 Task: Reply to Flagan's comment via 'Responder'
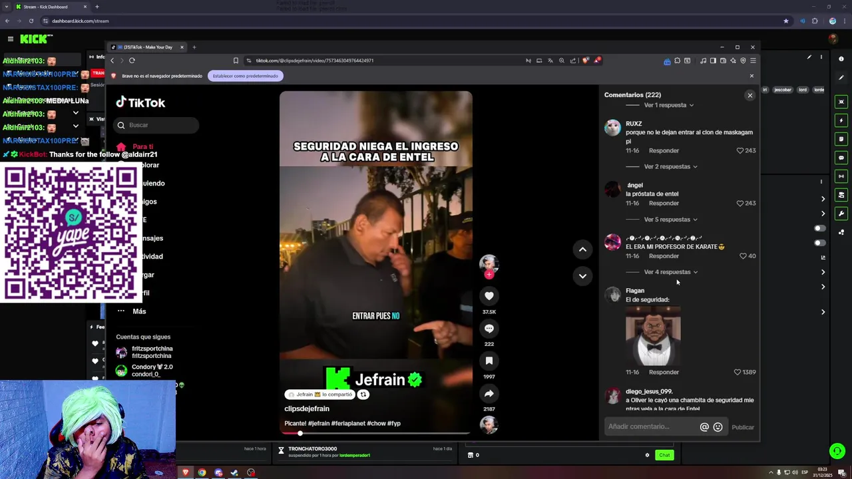pos(664,372)
